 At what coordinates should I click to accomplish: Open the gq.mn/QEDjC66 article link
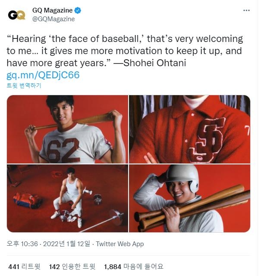43,75
